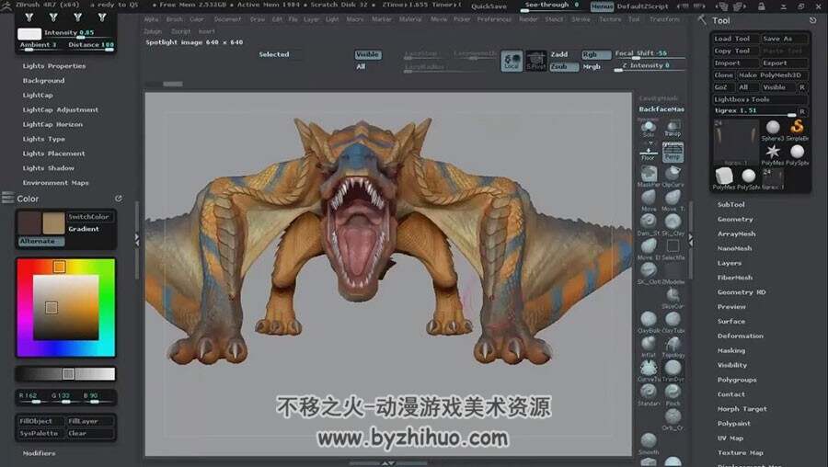Select the Dam_Standard brush
The height and width of the screenshot is (467, 828).
649,223
